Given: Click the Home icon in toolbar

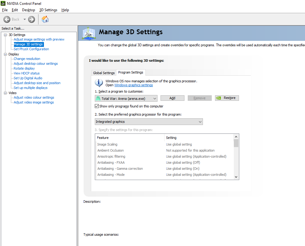Looking at the screenshot, I should coord(45,19).
